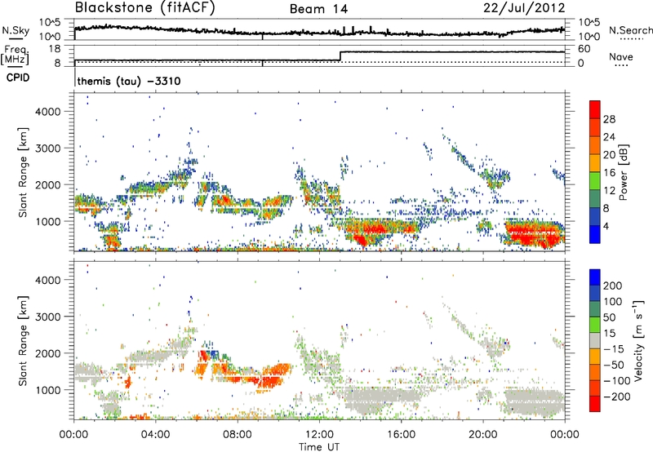The image size is (653, 452).
Task: Click the '3000' tick on the velocity plot
Action: [47, 317]
